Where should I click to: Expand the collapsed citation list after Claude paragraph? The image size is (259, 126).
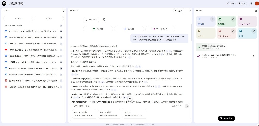[159, 87]
